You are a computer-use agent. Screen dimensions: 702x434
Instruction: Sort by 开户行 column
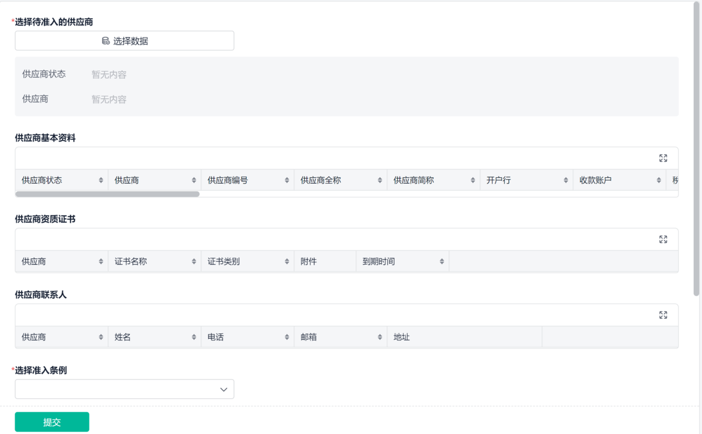pos(566,180)
